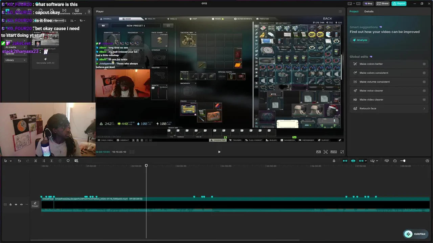Open more track options ellipsis
The width and height of the screenshot is (433, 243).
coord(27,205)
